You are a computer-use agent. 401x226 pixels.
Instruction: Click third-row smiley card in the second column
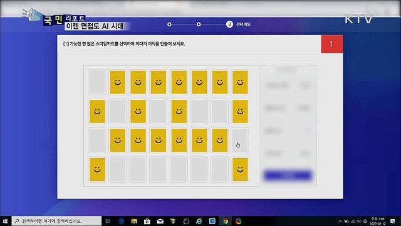118,141
